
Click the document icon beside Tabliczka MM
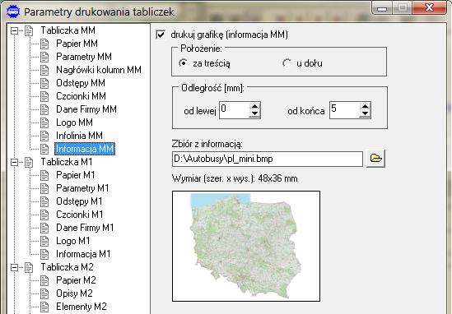[x=29, y=30]
